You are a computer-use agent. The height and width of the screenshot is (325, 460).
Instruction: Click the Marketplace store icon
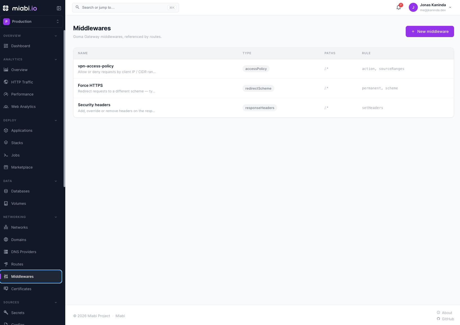[6, 167]
